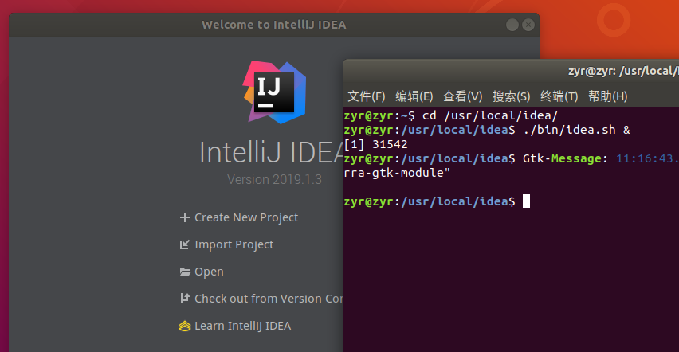
Task: Click the IntelliJ IDEA IJ logo
Action: point(274,92)
